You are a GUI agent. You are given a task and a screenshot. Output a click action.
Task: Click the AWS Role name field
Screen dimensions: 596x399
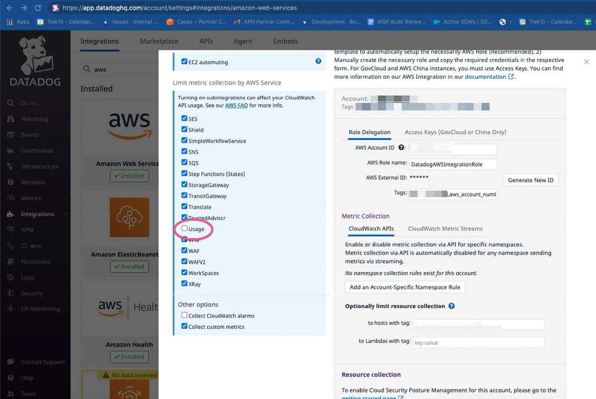452,164
